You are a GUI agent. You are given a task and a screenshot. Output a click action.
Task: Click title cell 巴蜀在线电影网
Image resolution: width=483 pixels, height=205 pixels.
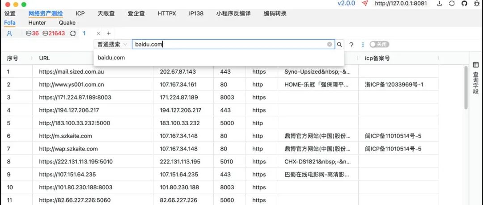click(x=317, y=175)
